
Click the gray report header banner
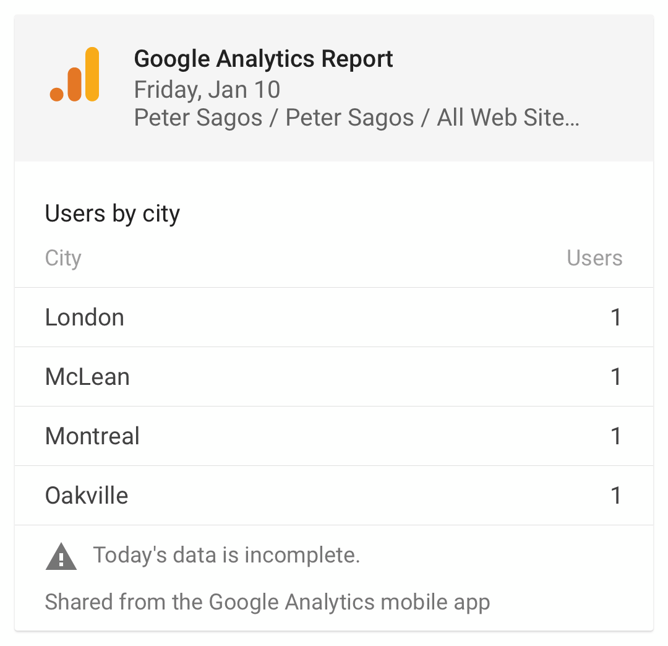pos(334,88)
